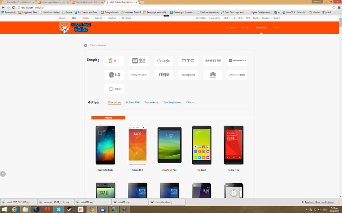The width and height of the screenshot is (342, 213).
Task: Select the Other brands tile
Action: point(114,89)
